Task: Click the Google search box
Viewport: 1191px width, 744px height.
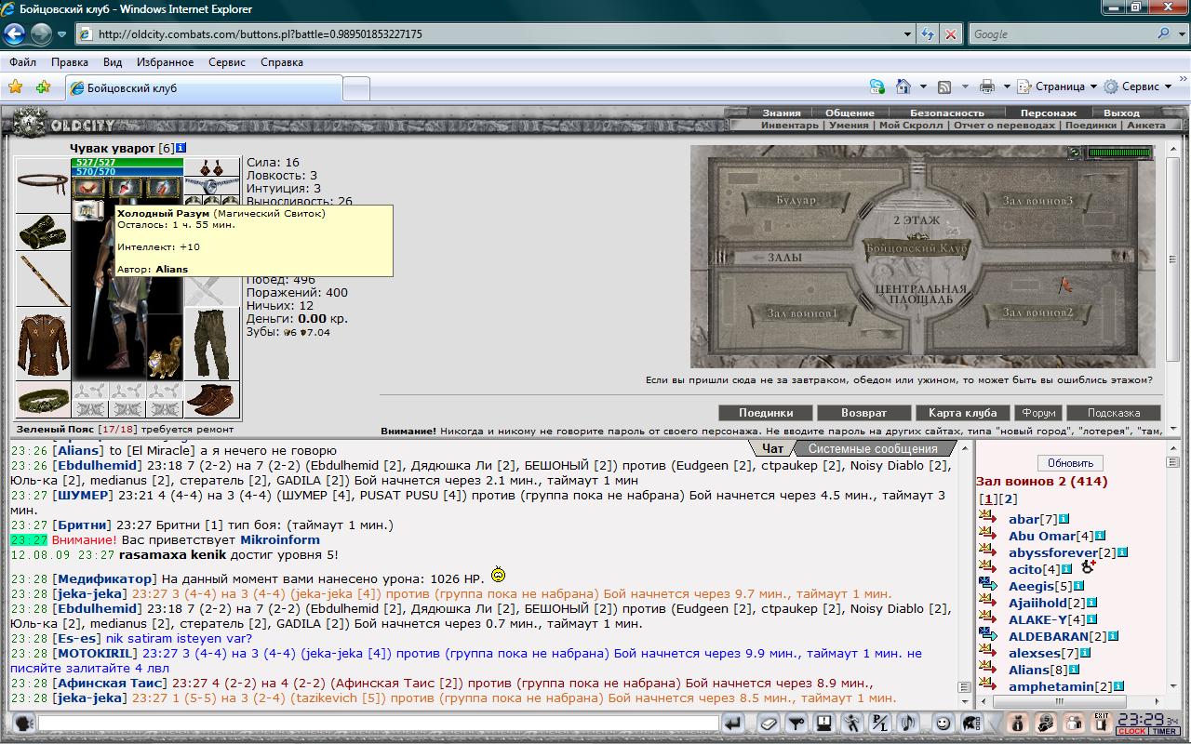Action: (1061, 34)
